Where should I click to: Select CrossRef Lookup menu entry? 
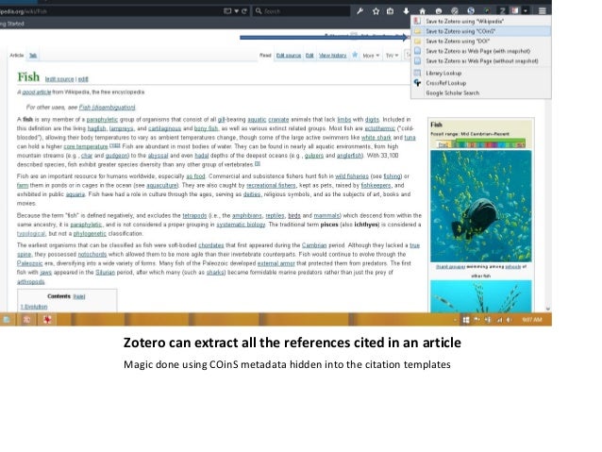(x=480, y=83)
